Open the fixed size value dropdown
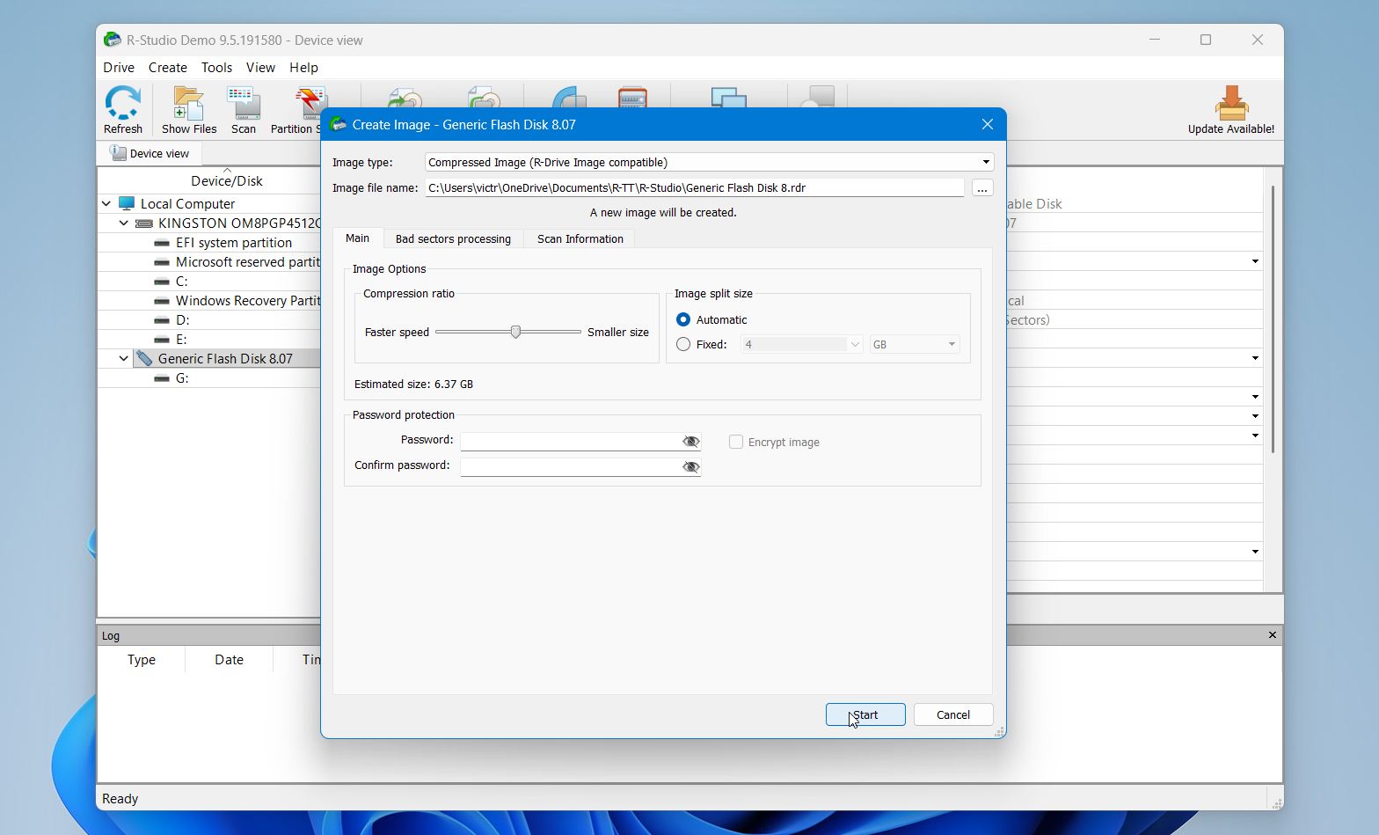1379x835 pixels. pos(854,344)
